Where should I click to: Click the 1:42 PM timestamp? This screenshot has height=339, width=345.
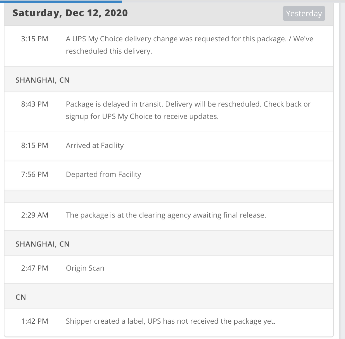tap(35, 321)
